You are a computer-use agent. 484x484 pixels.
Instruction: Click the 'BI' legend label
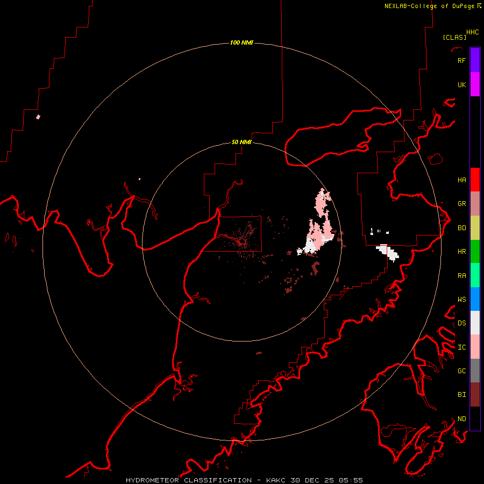[461, 395]
